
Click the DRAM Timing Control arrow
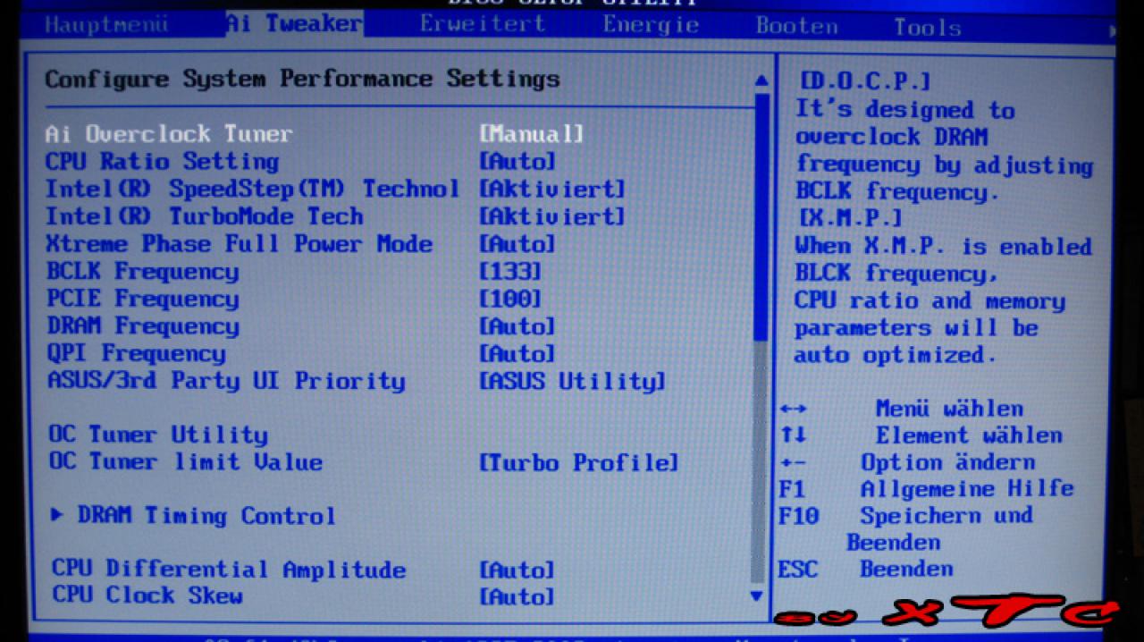57,515
